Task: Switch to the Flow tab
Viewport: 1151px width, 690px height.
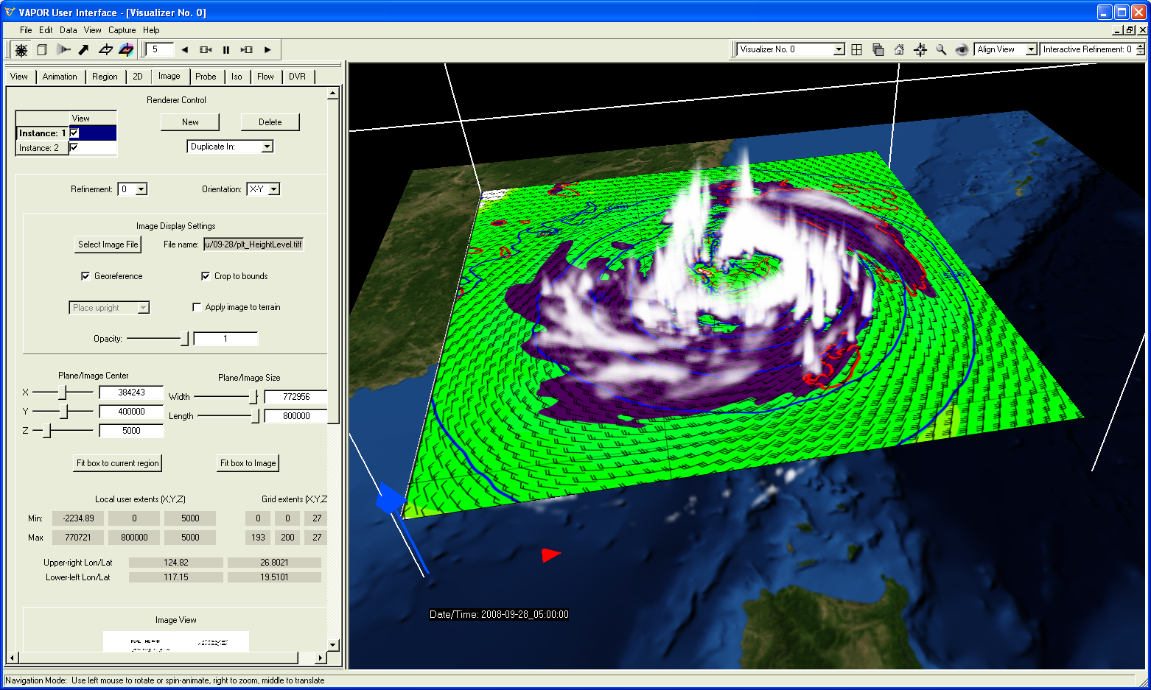Action: 265,77
